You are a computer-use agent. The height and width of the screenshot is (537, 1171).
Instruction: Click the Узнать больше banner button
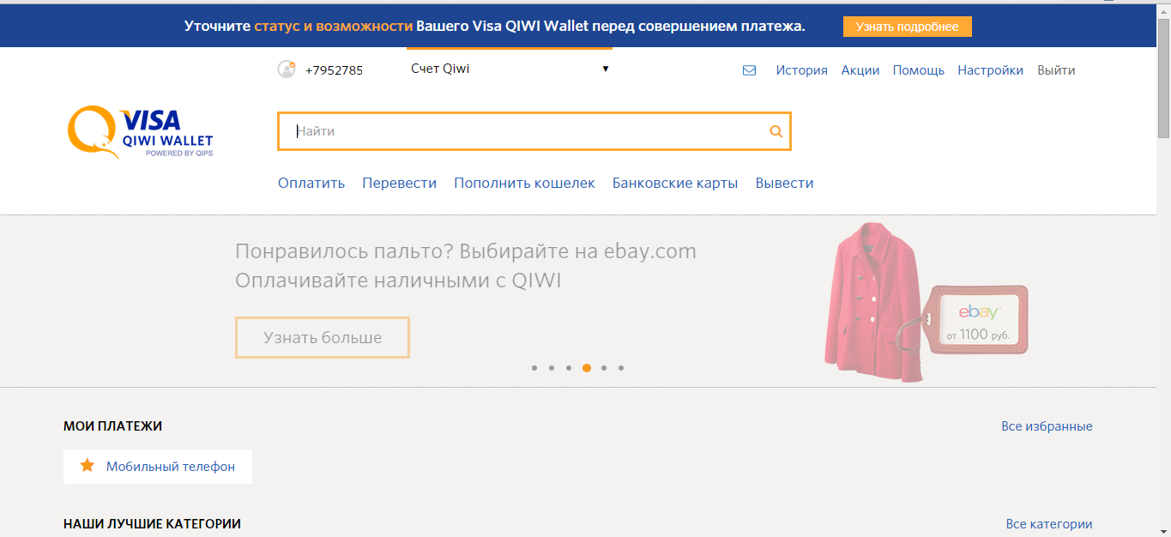point(323,337)
